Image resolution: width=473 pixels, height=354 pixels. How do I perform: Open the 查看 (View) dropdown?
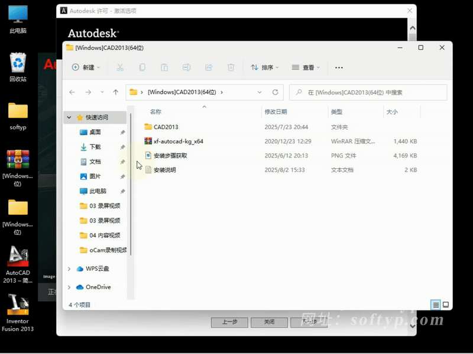(306, 67)
